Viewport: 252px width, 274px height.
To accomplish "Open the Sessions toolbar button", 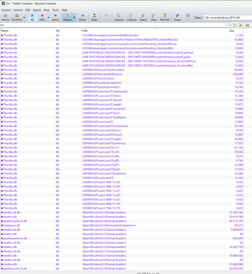I will 17,17.
